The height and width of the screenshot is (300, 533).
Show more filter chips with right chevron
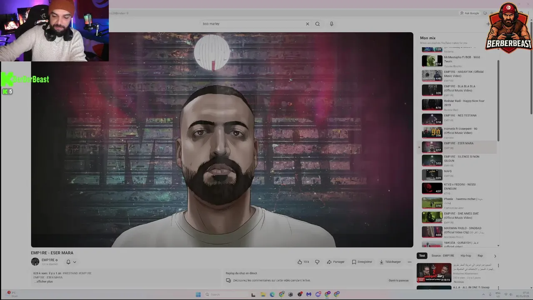[x=495, y=256]
